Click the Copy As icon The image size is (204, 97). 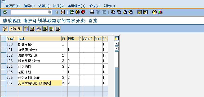[26, 29]
